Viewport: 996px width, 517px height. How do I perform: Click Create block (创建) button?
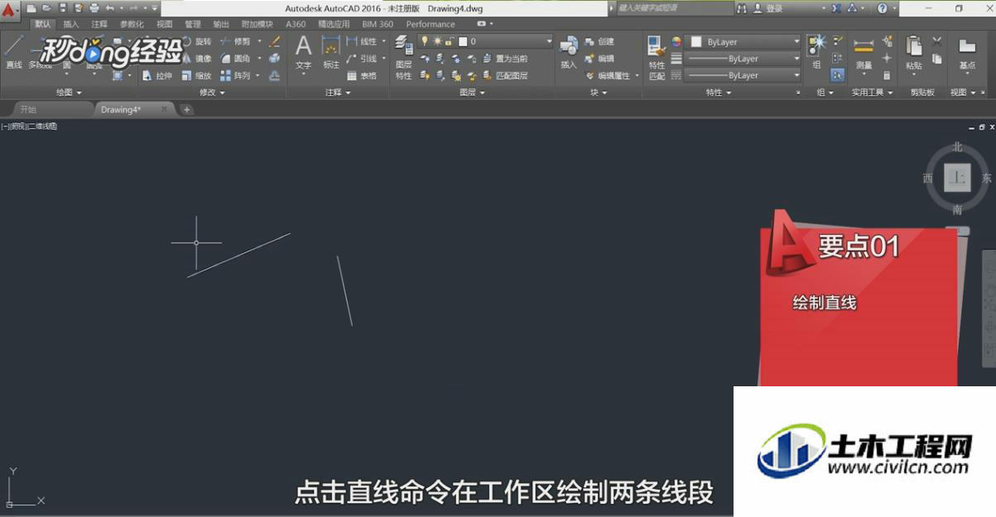600,41
